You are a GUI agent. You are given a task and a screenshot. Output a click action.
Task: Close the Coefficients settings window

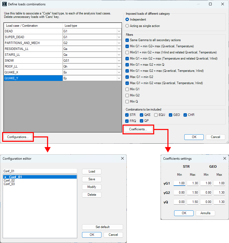(x=224, y=158)
